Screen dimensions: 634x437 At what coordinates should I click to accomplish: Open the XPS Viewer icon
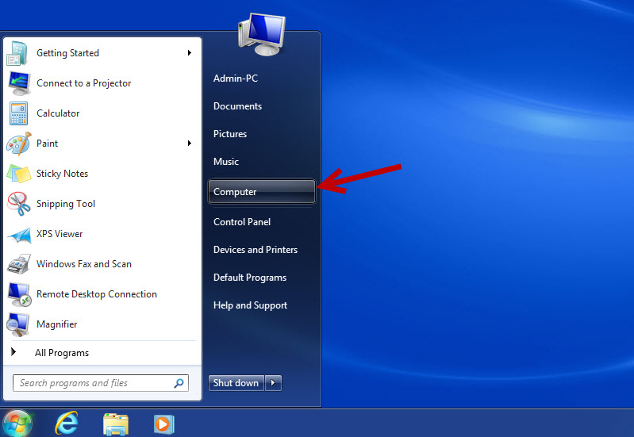(x=18, y=234)
